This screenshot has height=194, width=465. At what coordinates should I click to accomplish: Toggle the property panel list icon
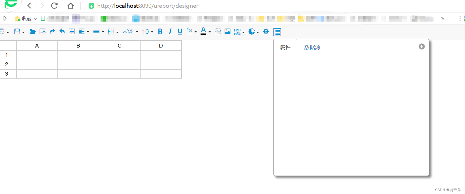click(x=277, y=32)
